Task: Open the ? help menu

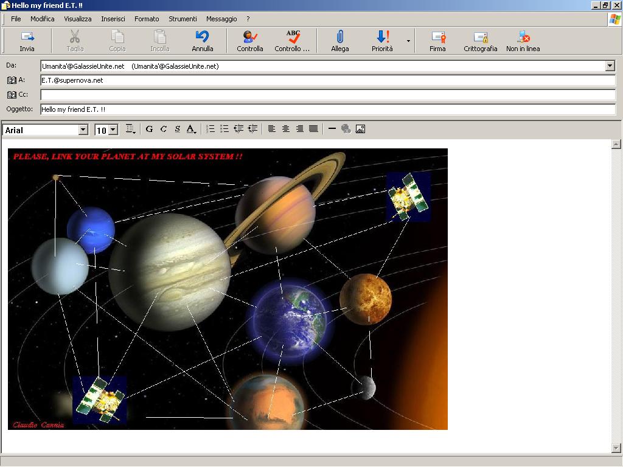Action: click(248, 19)
